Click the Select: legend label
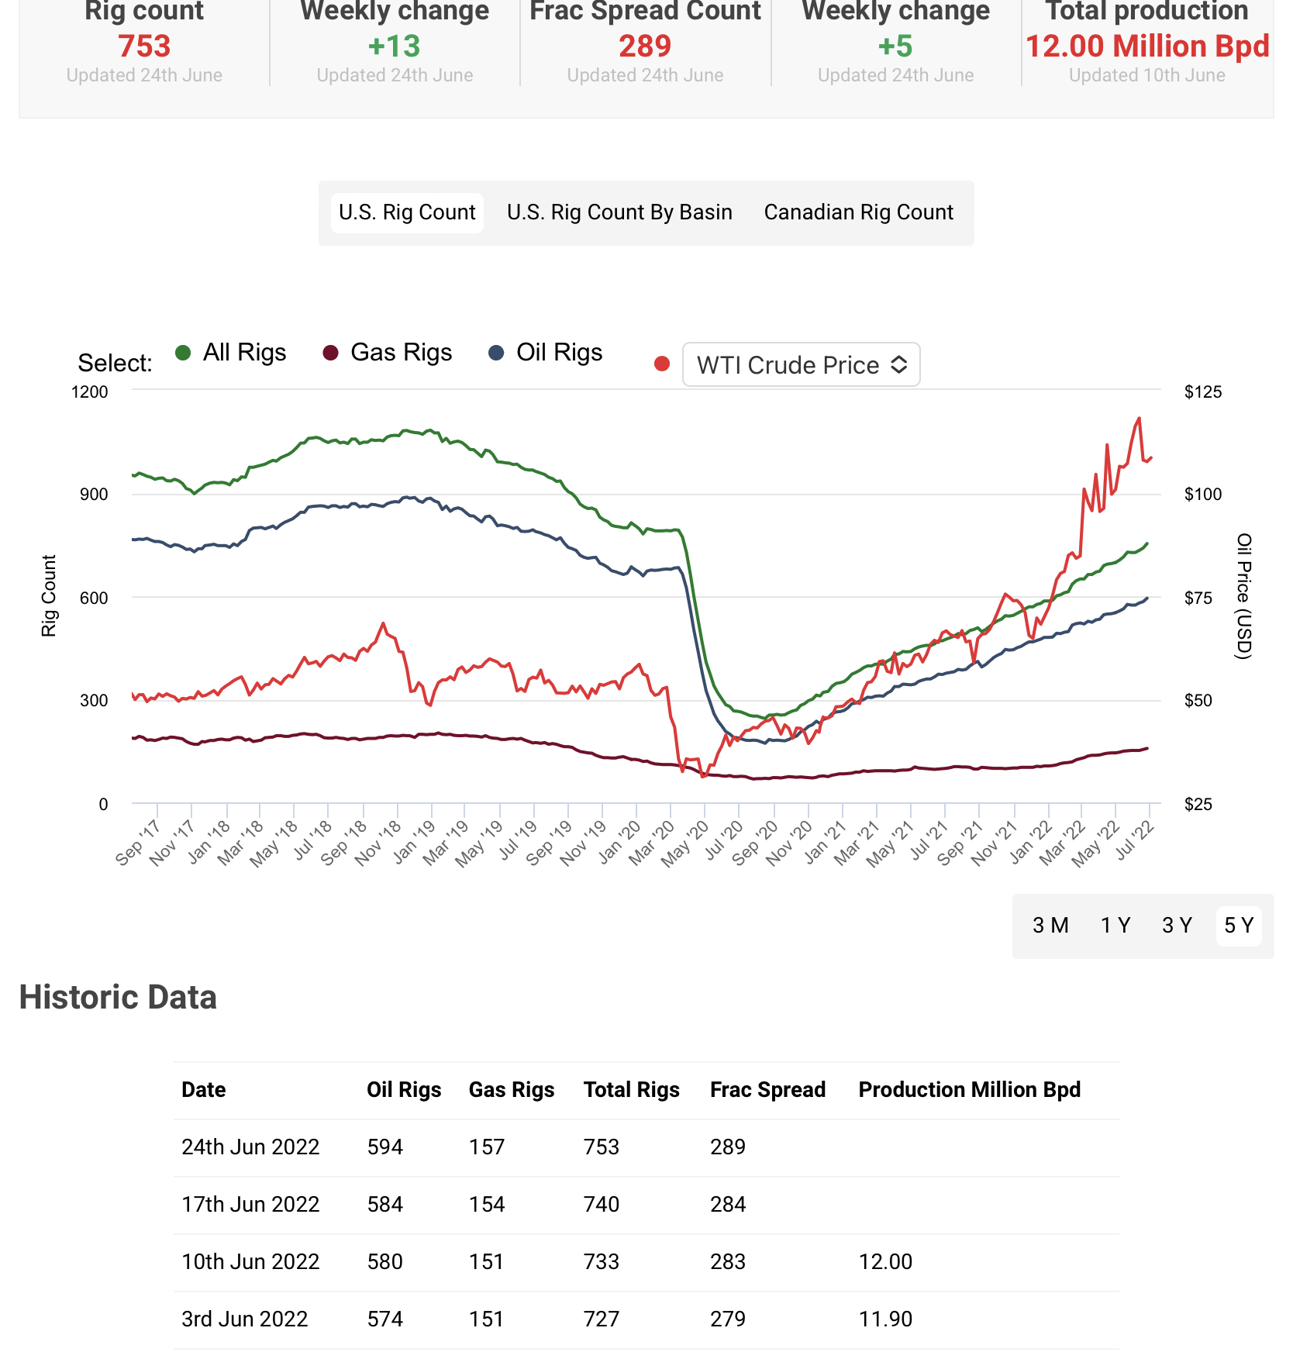The height and width of the screenshot is (1352, 1293). tap(115, 364)
